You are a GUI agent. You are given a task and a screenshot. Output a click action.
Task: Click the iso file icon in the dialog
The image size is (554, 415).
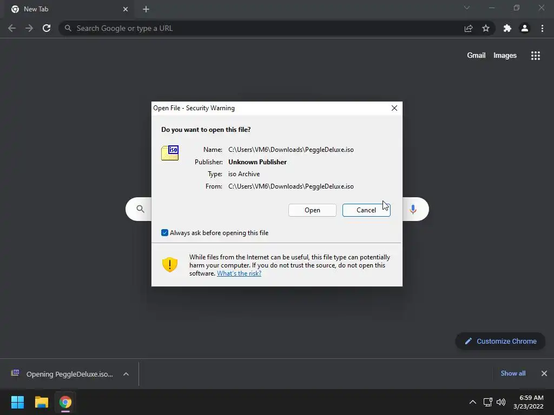click(x=170, y=153)
